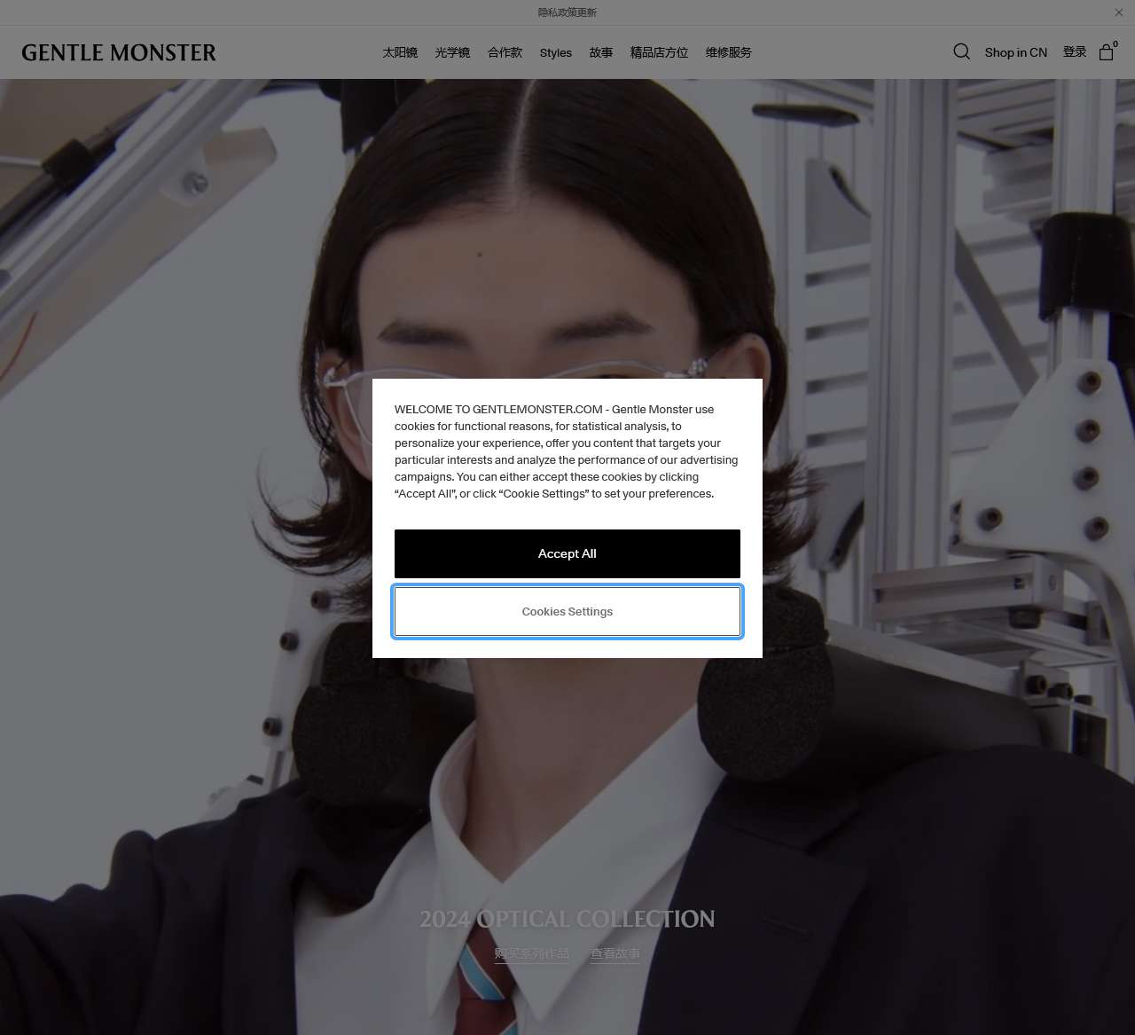1135x1035 pixels.
Task: Open the search magnifier icon
Action: 961,52
